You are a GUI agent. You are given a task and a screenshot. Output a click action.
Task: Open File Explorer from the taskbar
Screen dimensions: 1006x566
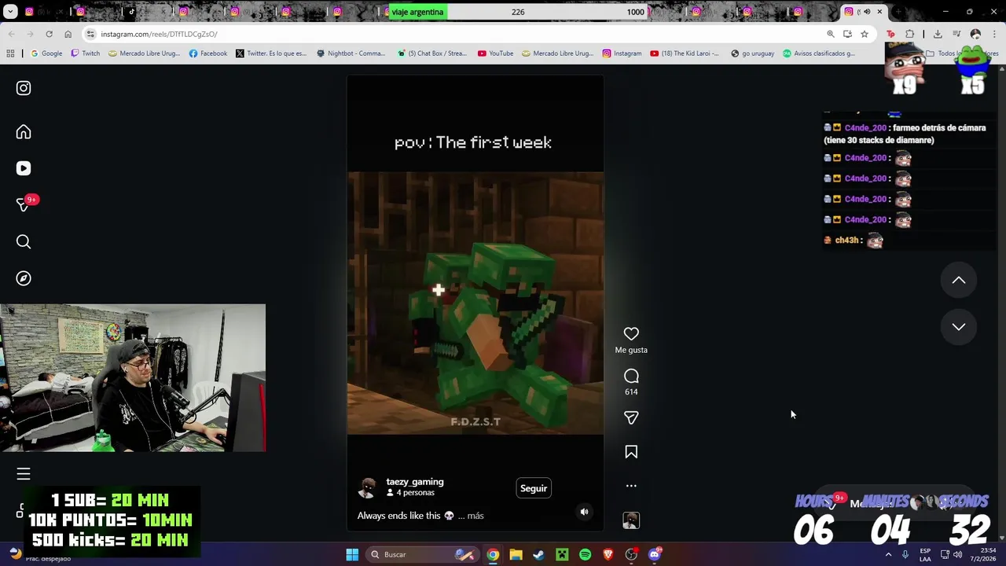(516, 555)
